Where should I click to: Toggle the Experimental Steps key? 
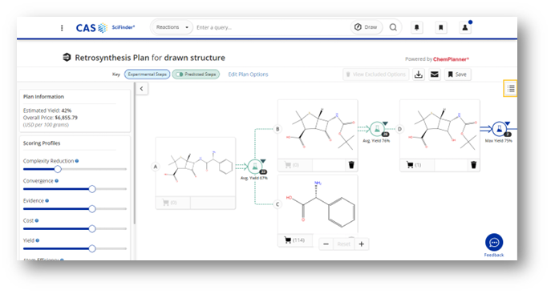click(148, 75)
